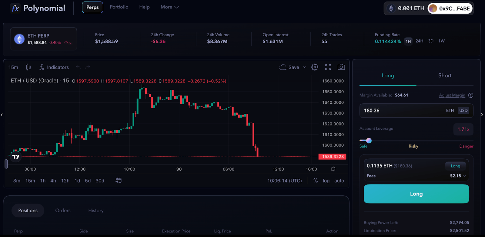
Task: Open the Orders tab
Action: pyautogui.click(x=63, y=210)
